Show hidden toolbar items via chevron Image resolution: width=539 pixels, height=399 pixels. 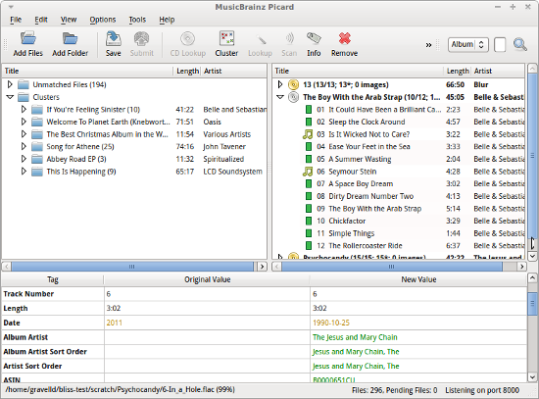[428, 45]
